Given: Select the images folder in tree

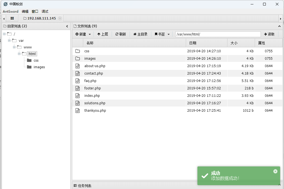Looking at the screenshot, I should (x=39, y=67).
